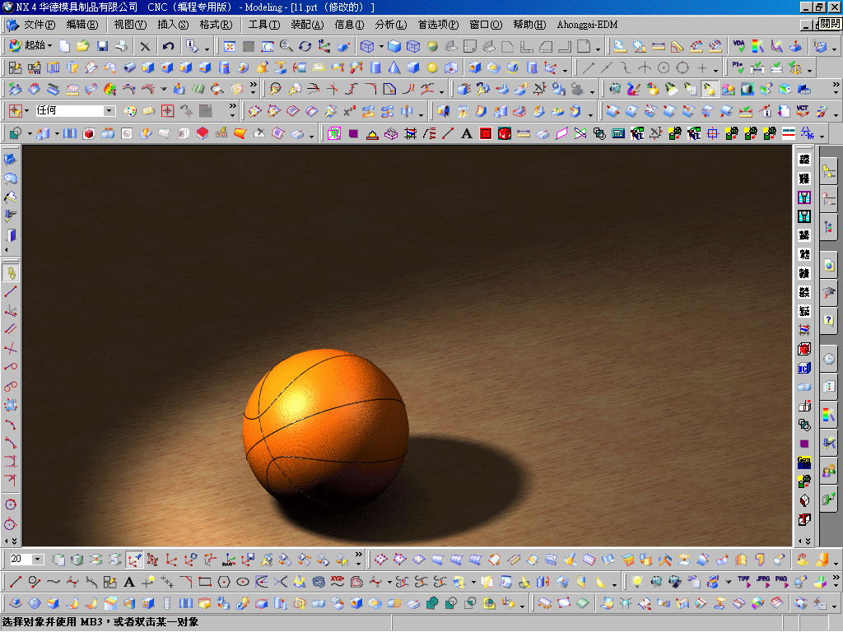Image resolution: width=843 pixels, height=632 pixels.
Task: Open options arrow right of the 分析 icon
Action: pyautogui.click(x=822, y=136)
